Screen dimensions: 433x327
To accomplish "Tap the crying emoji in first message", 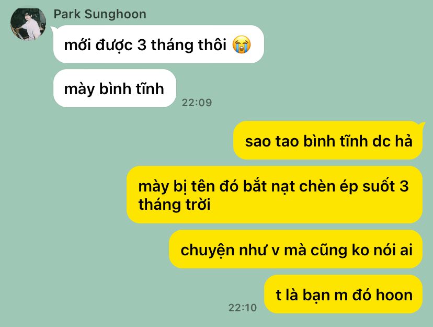I will (242, 44).
